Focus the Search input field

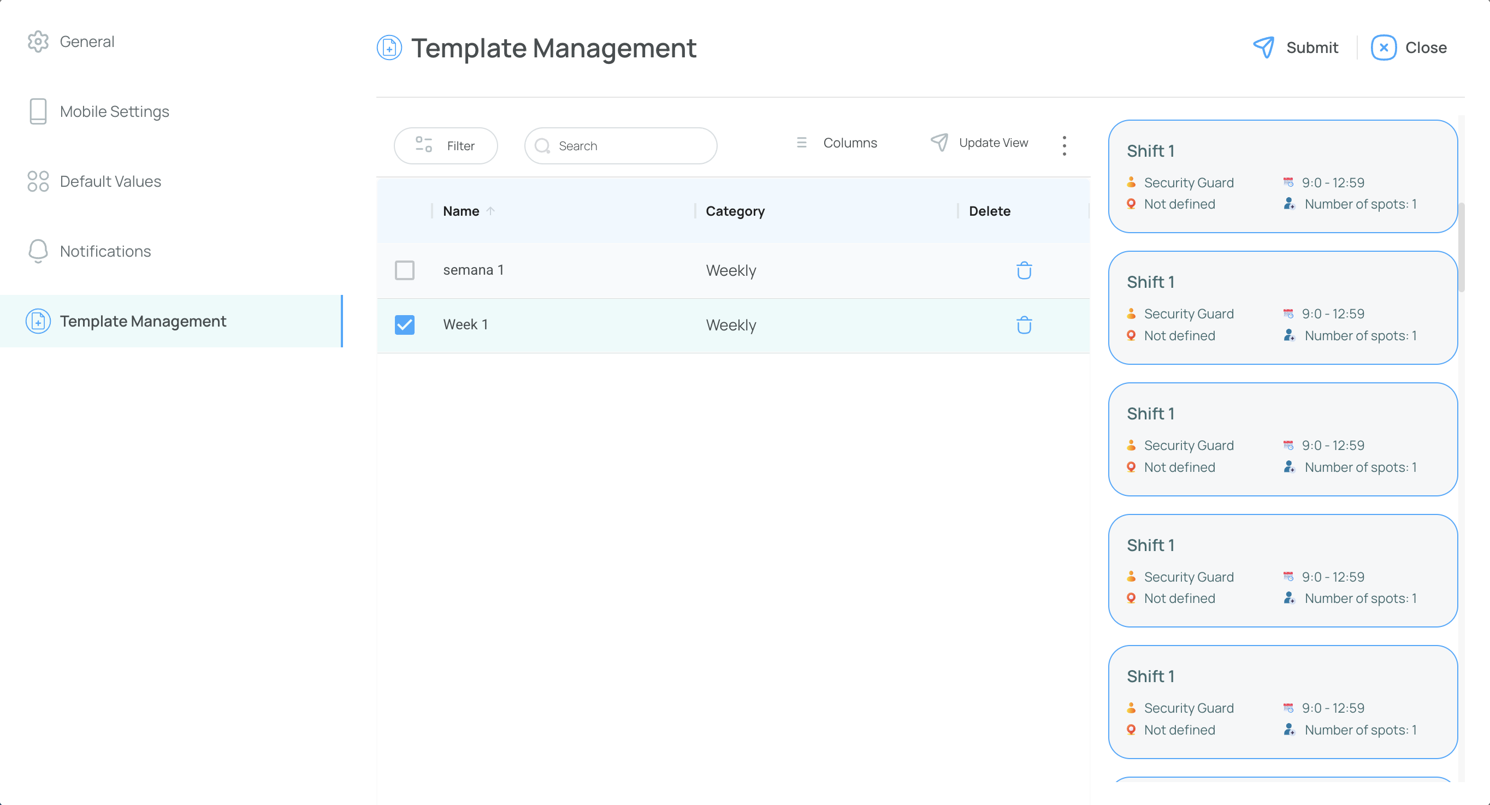tap(620, 146)
